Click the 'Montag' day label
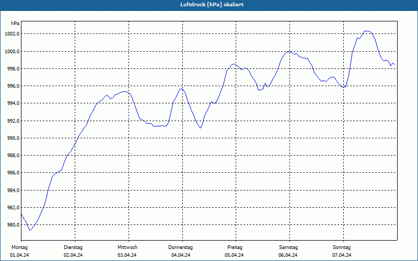 coord(19,247)
